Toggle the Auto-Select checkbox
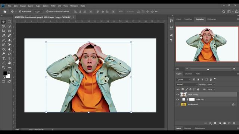Screen dimensions: 239x134 point(20,12)
